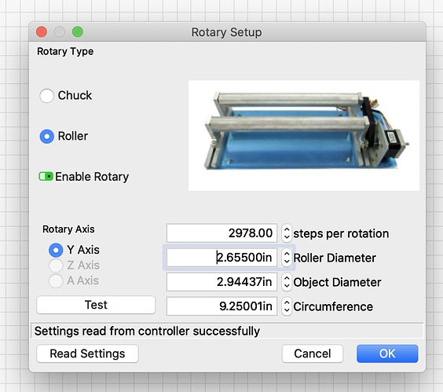Adjust Circumference using its stepper arrows

287,306
